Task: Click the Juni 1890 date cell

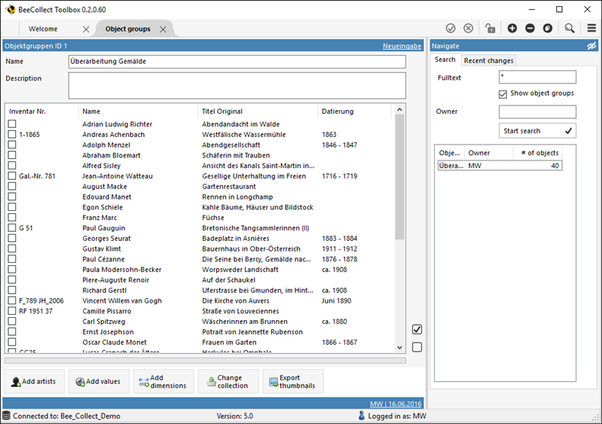Action: coord(336,300)
